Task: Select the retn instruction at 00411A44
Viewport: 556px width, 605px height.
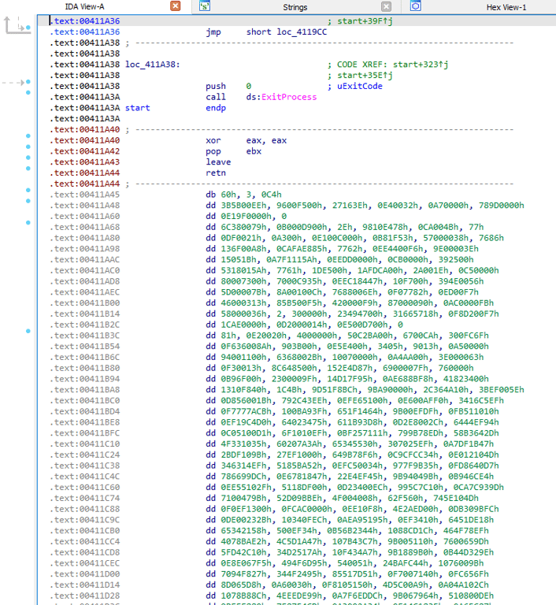Action: click(216, 173)
